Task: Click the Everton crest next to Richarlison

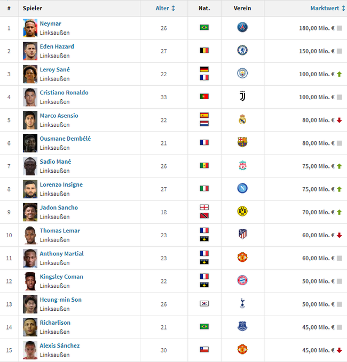Action: tap(242, 326)
